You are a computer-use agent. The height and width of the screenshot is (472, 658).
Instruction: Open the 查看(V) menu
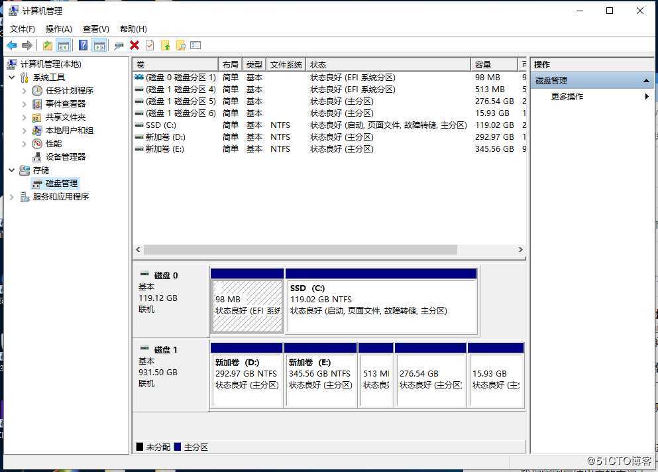(x=95, y=29)
